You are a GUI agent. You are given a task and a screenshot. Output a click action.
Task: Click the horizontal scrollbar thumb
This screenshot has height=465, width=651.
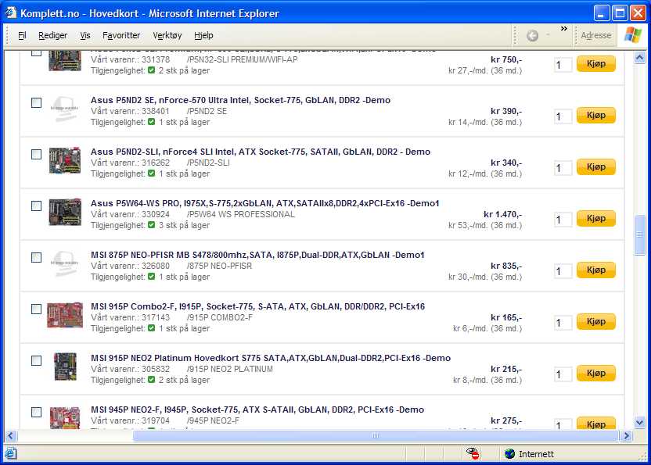coord(376,435)
